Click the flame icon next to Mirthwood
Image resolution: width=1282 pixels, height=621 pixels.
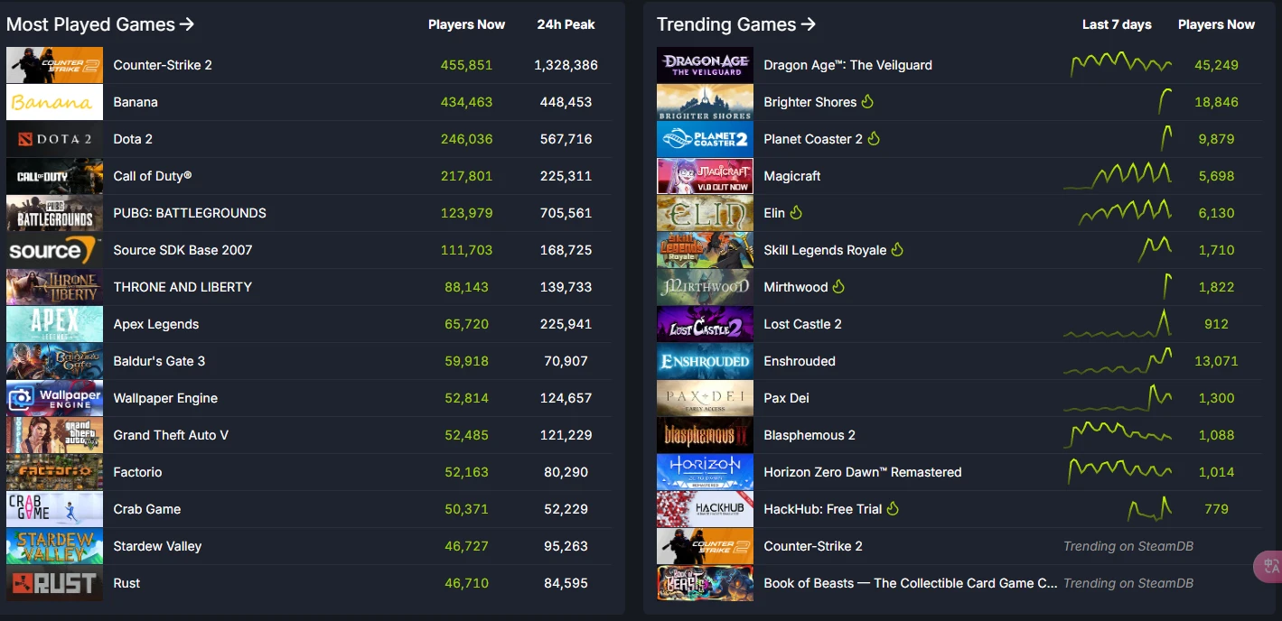[x=838, y=287]
